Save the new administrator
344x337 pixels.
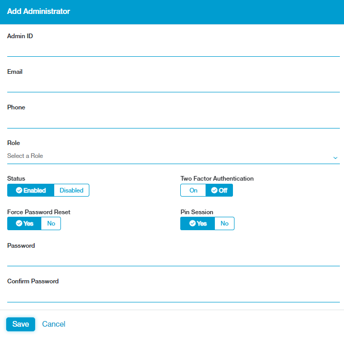[x=21, y=324]
